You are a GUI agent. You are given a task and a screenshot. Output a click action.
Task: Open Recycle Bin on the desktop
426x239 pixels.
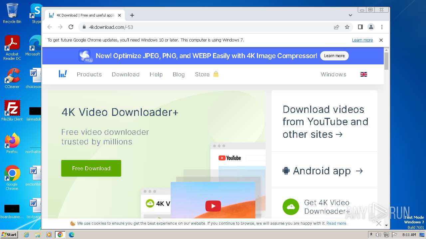point(12,13)
